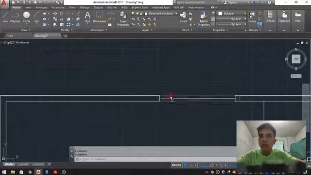The width and height of the screenshot is (311, 175).
Task: Click the Group tool
Action: [252, 17]
